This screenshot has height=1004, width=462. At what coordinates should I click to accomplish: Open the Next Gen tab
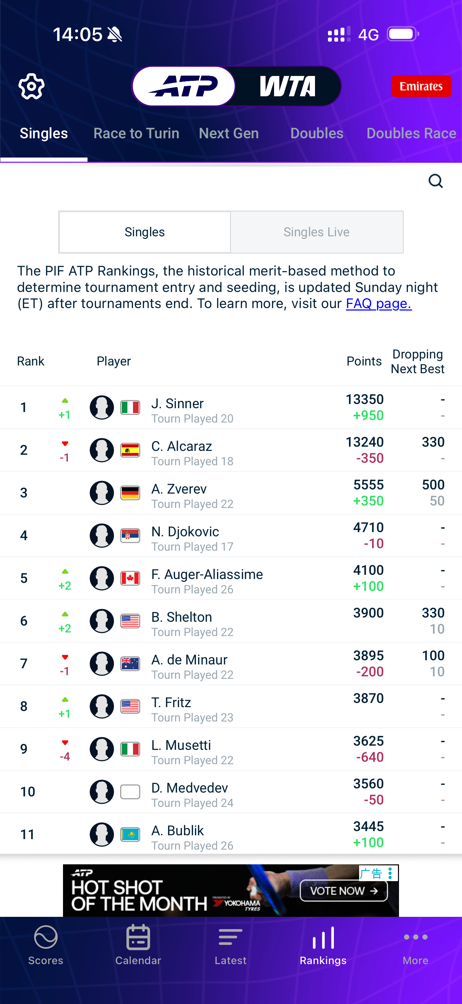pos(229,133)
